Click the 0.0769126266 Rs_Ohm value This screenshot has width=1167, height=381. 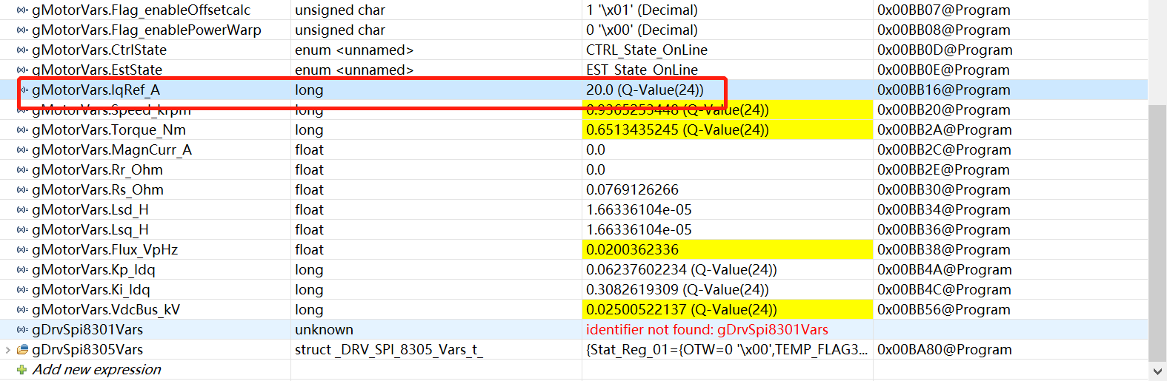click(x=632, y=190)
